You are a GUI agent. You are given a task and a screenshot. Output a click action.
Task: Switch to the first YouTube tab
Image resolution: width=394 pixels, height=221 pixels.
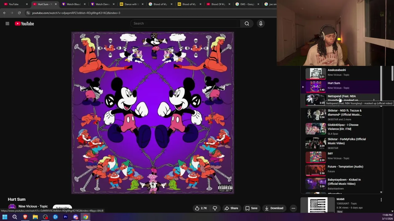coord(14,4)
